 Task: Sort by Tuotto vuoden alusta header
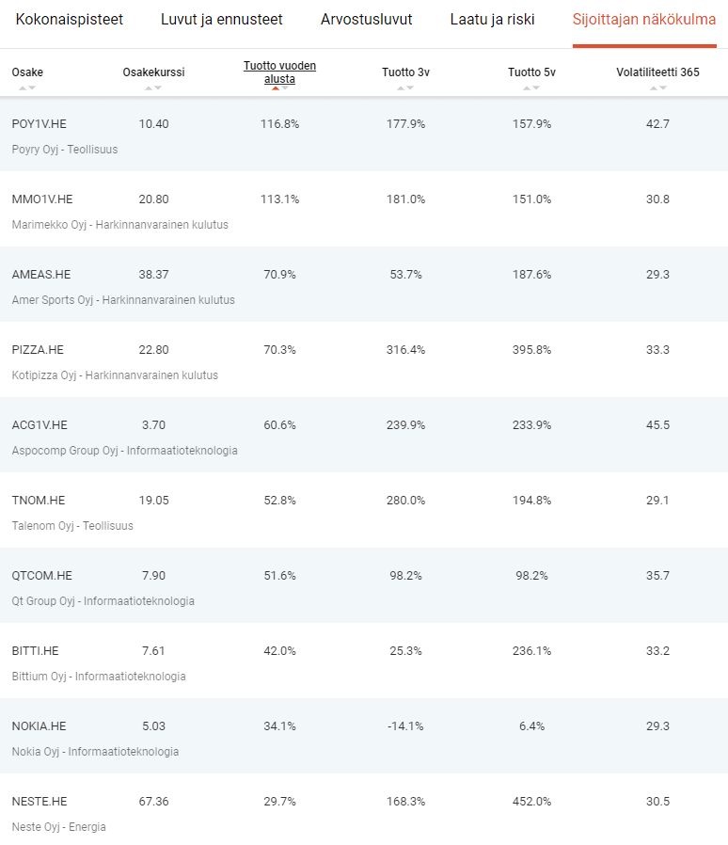point(279,72)
